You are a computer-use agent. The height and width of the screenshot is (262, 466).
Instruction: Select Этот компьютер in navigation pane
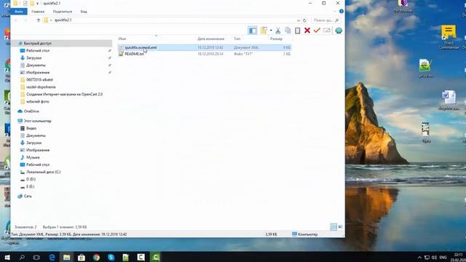37,121
